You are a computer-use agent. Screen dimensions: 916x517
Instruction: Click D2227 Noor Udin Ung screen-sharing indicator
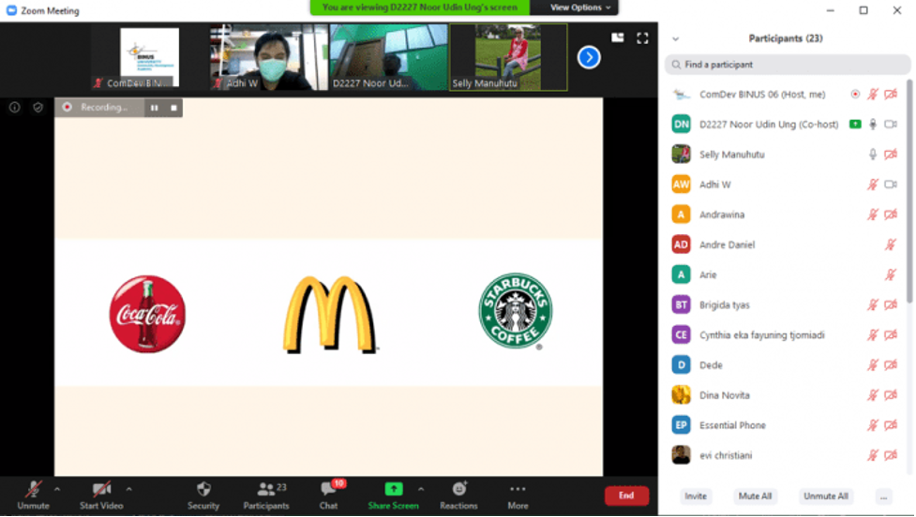click(x=855, y=125)
